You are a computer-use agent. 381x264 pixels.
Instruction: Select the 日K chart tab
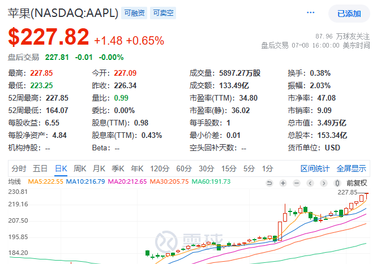61,168
